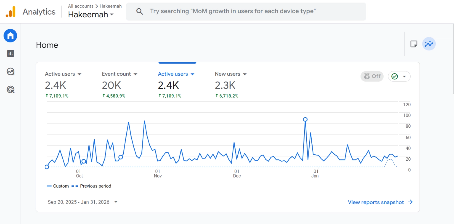Click View reports snapshot link

(376, 202)
